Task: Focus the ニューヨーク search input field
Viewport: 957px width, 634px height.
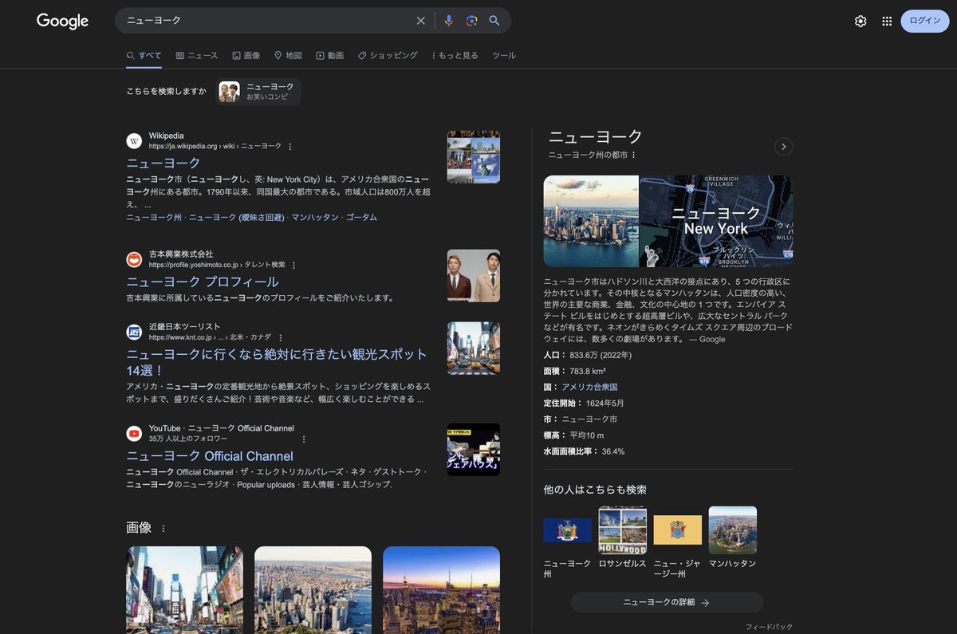Action: (x=263, y=21)
